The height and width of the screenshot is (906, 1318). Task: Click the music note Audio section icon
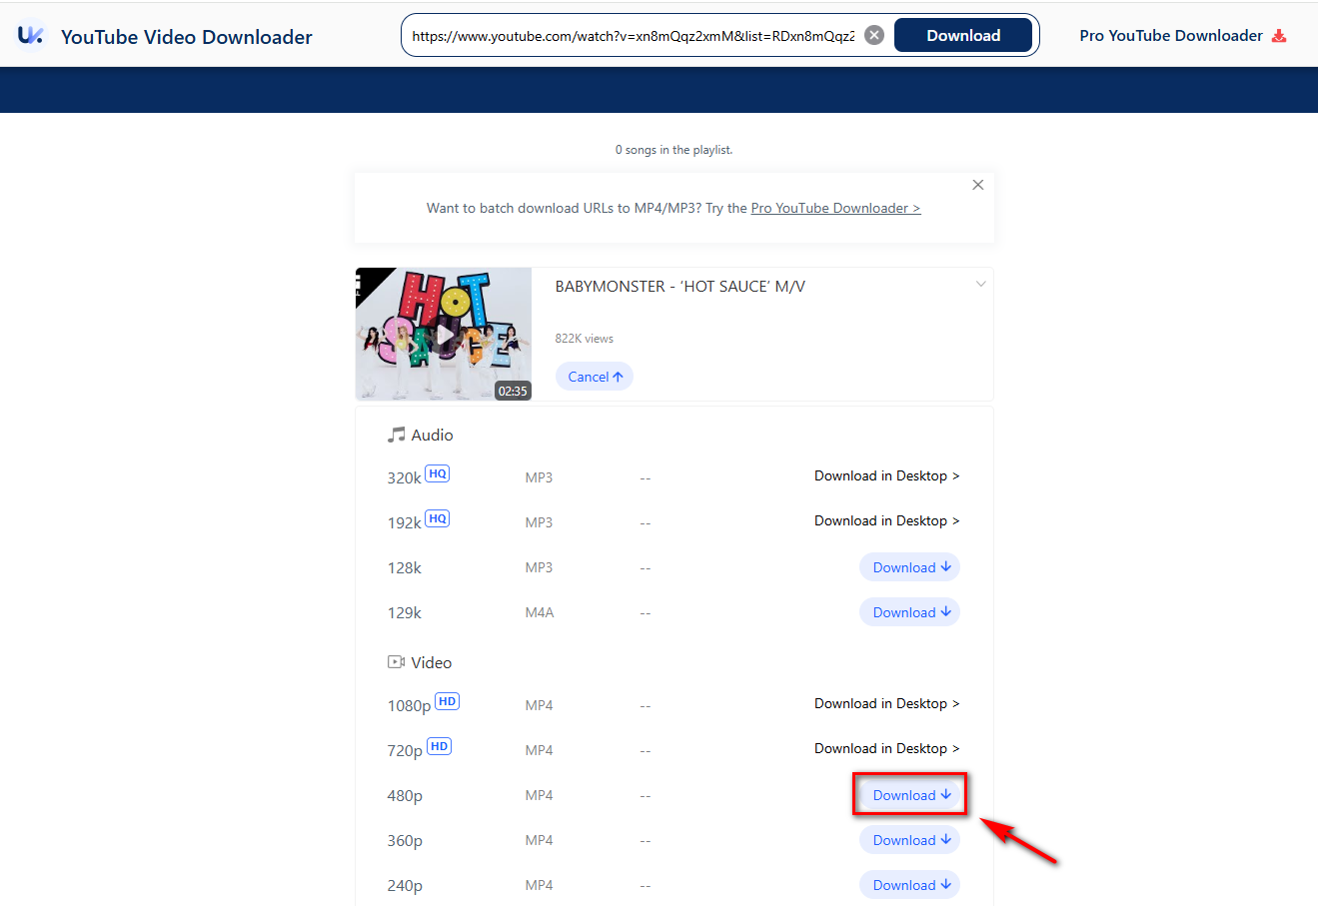pyautogui.click(x=397, y=435)
